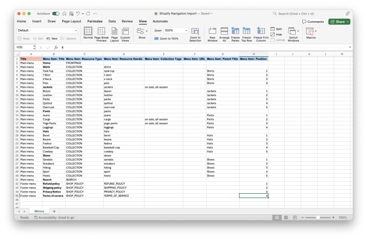Click the Share button
This screenshot has height=239, width=367.
338,21
